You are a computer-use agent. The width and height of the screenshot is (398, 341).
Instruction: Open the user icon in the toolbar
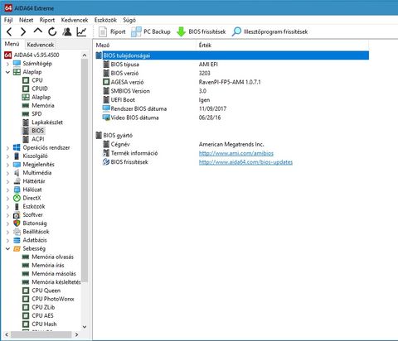coord(67,32)
